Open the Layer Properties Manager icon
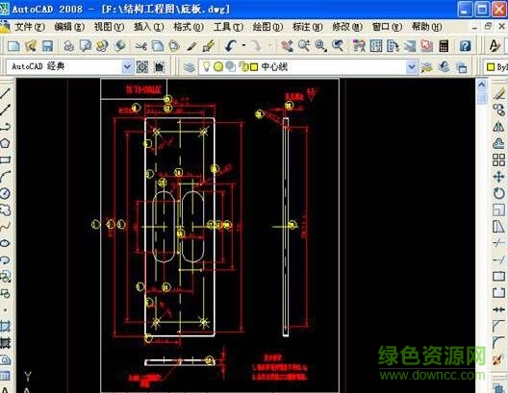 pos(190,67)
